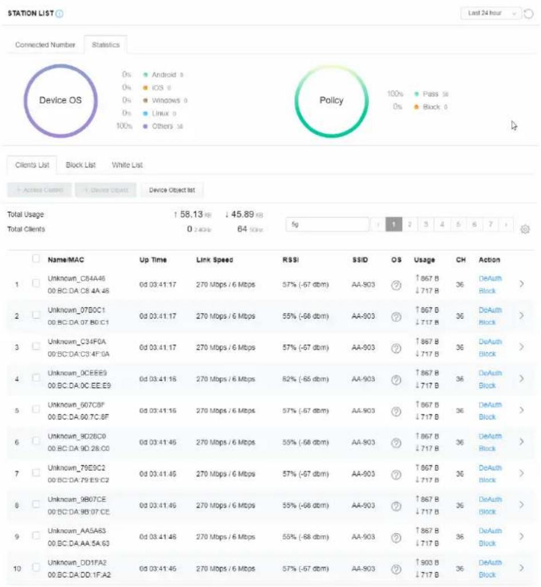Click the Block orange legend dot
Viewport: 541px width, 587px height.
pyautogui.click(x=416, y=107)
